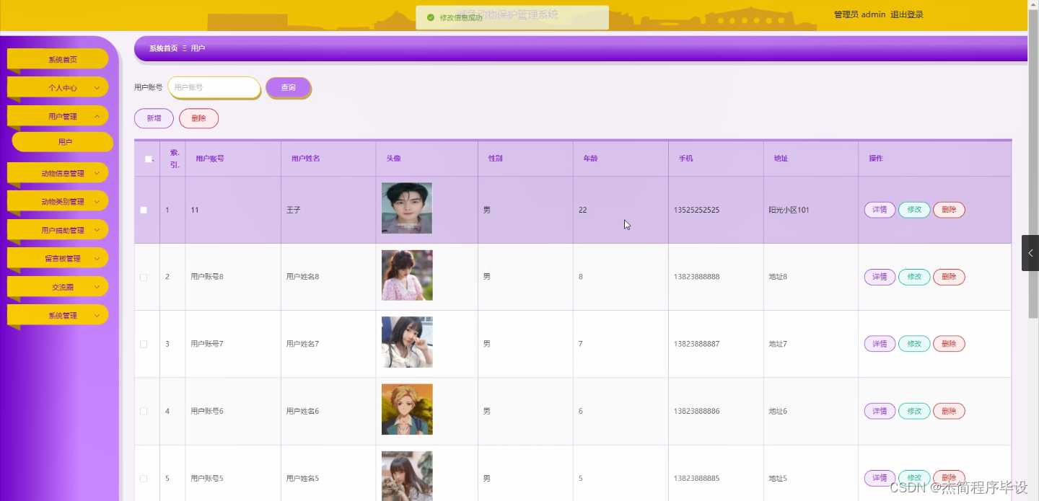Click the avatar thumbnail of 用户姓名8
The height and width of the screenshot is (501, 1039).
pyautogui.click(x=407, y=275)
